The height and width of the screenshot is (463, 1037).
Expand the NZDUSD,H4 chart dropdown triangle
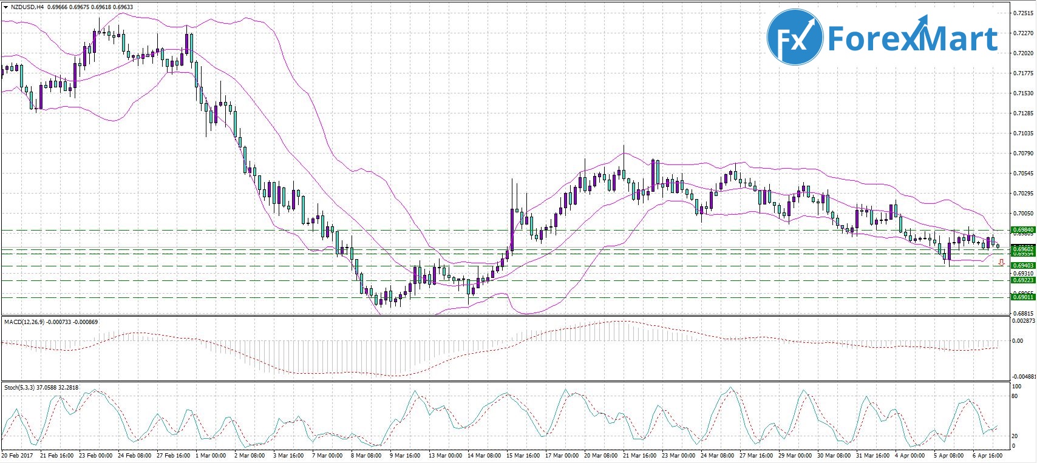tap(5, 7)
